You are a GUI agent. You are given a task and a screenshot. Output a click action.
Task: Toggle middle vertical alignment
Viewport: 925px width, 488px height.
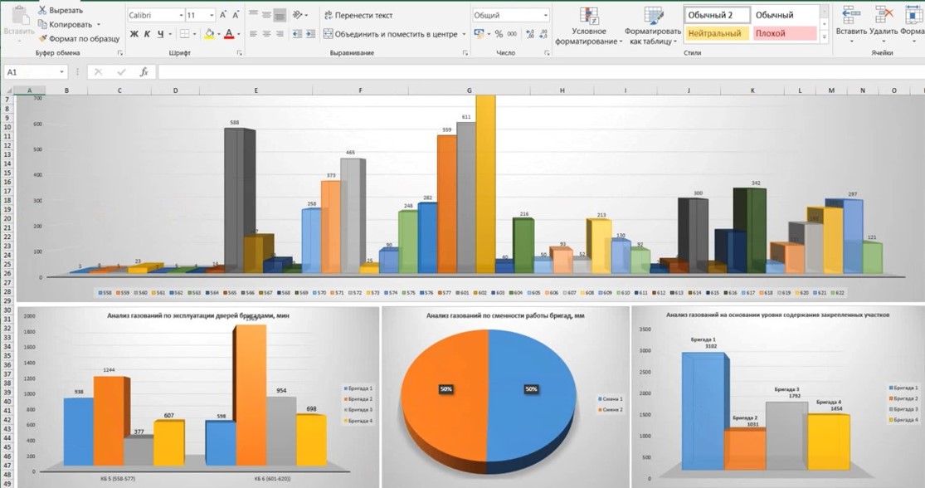(x=266, y=15)
